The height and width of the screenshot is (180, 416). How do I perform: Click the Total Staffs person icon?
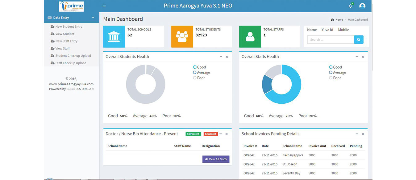(250, 37)
